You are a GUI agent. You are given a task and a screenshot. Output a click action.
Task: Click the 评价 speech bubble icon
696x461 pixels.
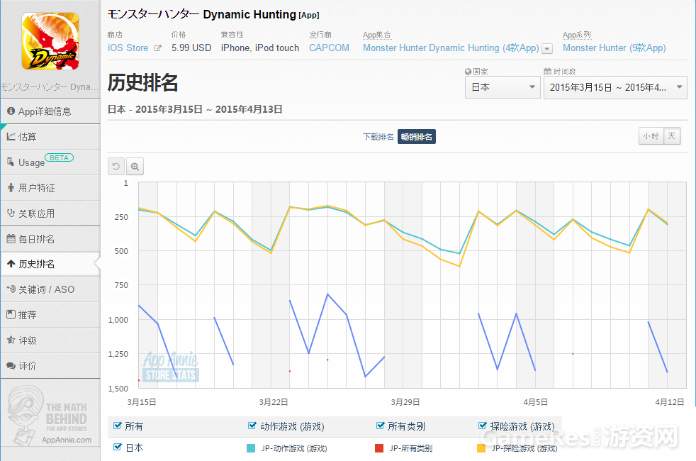[x=11, y=365]
